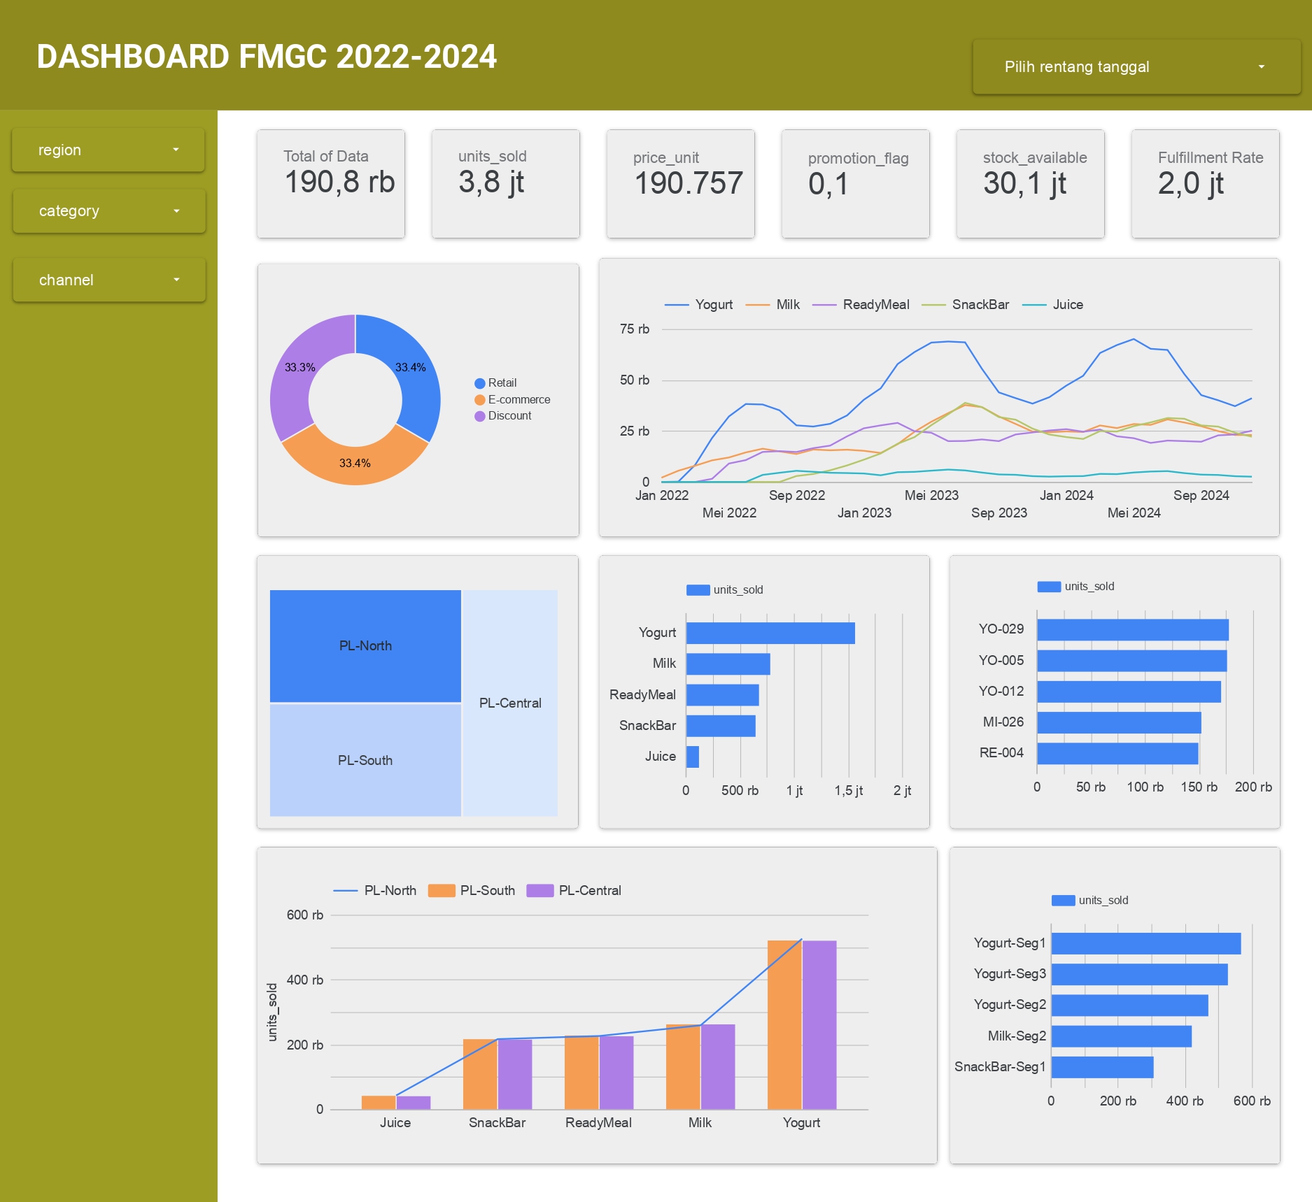Viewport: 1312px width, 1202px height.
Task: Click the blue Retail legend dot
Action: 479,382
